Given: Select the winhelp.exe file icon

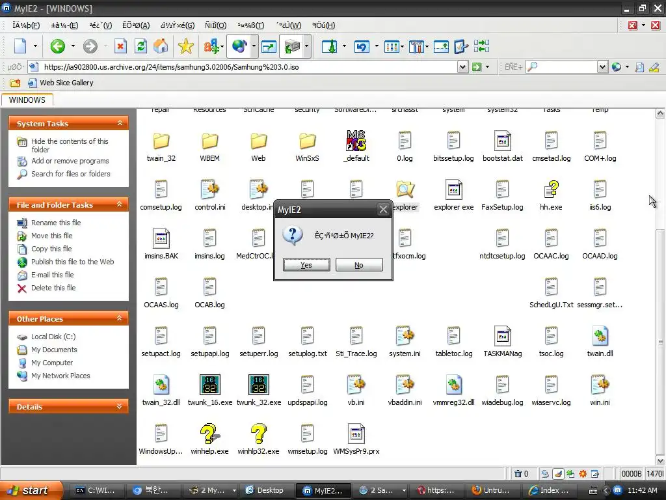Looking at the screenshot, I should (209, 434).
